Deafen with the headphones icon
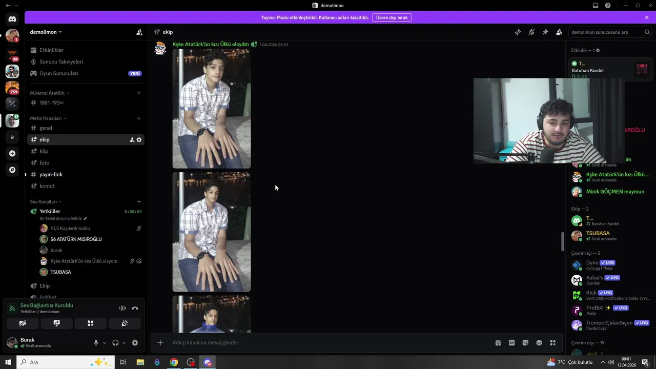The width and height of the screenshot is (656, 369). (115, 343)
